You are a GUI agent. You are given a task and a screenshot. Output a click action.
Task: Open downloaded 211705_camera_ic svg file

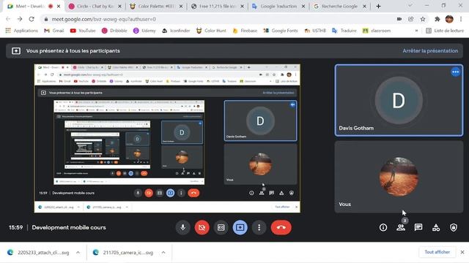pos(124,253)
